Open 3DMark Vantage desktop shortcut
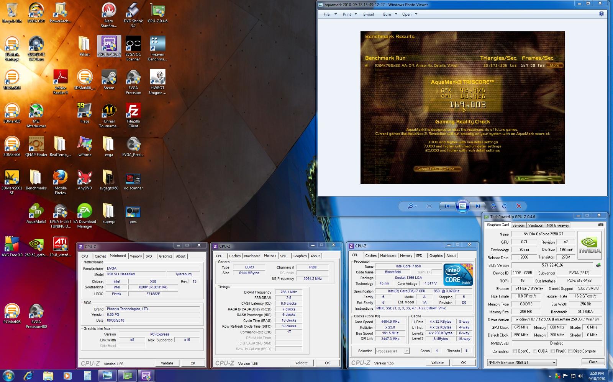 click(12, 49)
